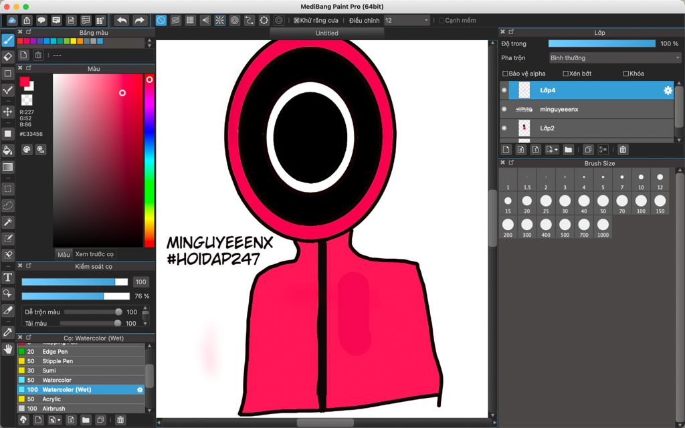This screenshot has width=685, height=428.
Task: Click the brush size value field 100
Action: tap(140, 282)
